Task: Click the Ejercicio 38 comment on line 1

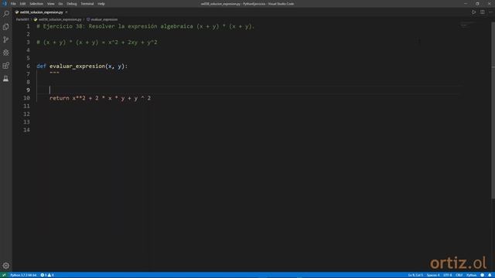Action: (x=145, y=26)
